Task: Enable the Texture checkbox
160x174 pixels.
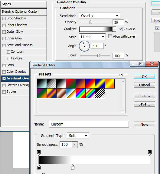Action: [x=8, y=59]
